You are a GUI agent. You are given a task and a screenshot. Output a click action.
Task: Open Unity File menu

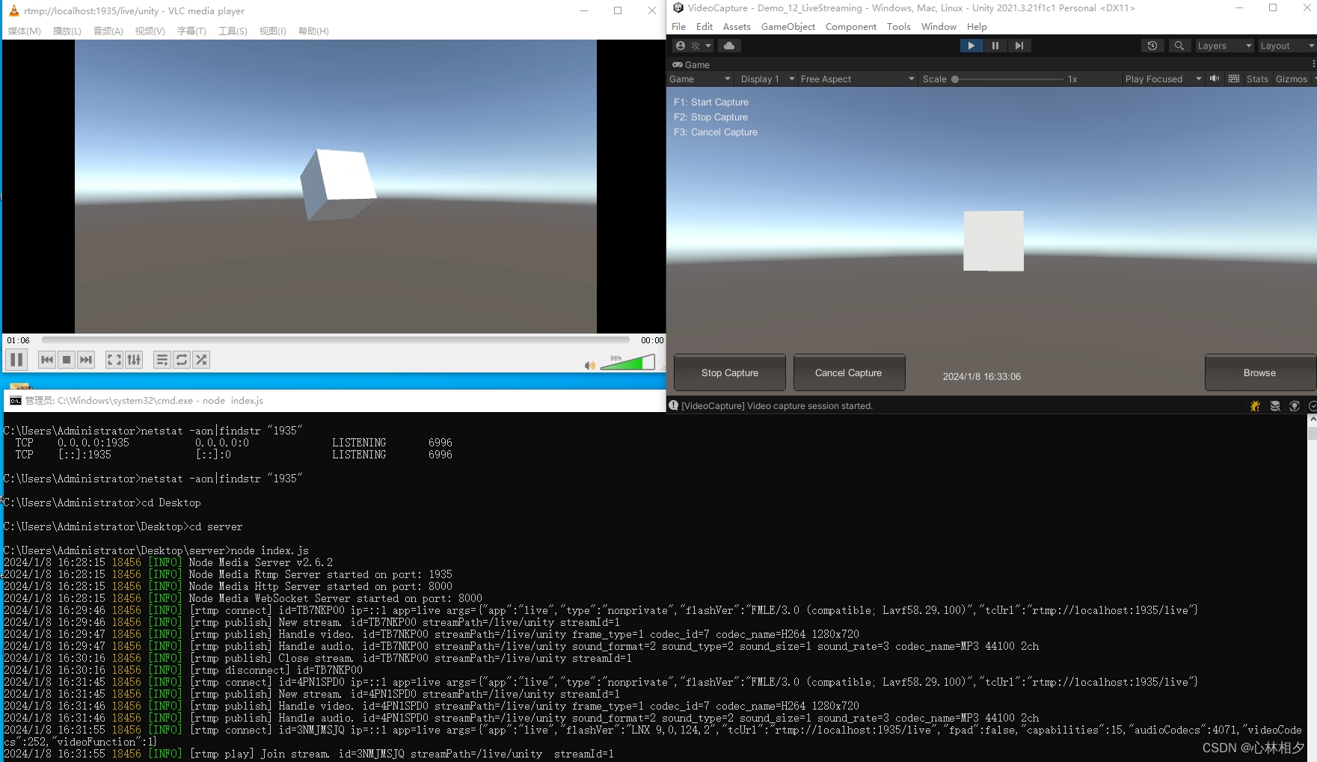click(x=678, y=27)
